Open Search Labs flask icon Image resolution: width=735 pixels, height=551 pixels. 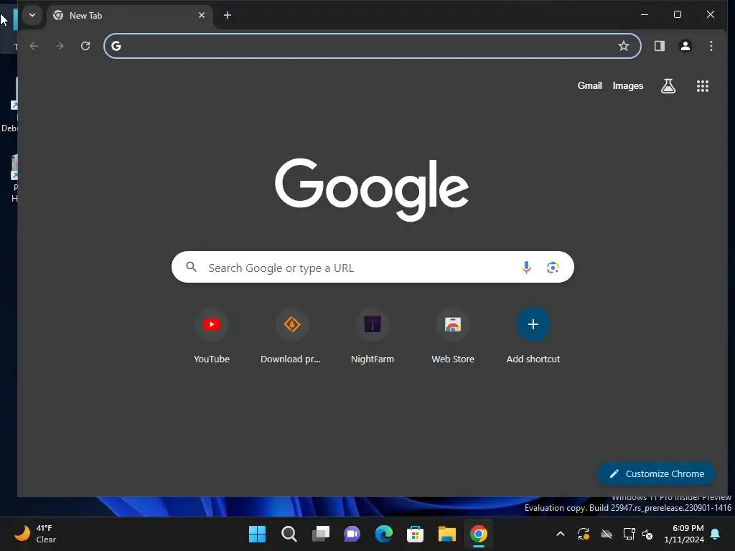[x=668, y=86]
